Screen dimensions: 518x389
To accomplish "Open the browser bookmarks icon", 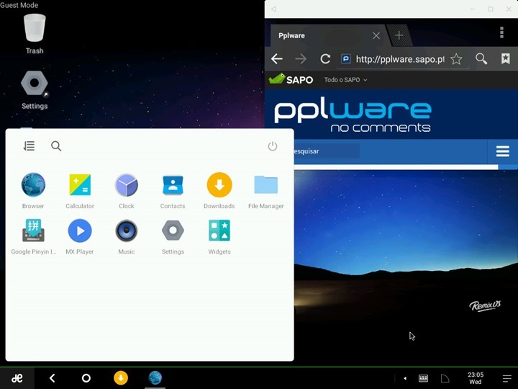I will (506, 59).
